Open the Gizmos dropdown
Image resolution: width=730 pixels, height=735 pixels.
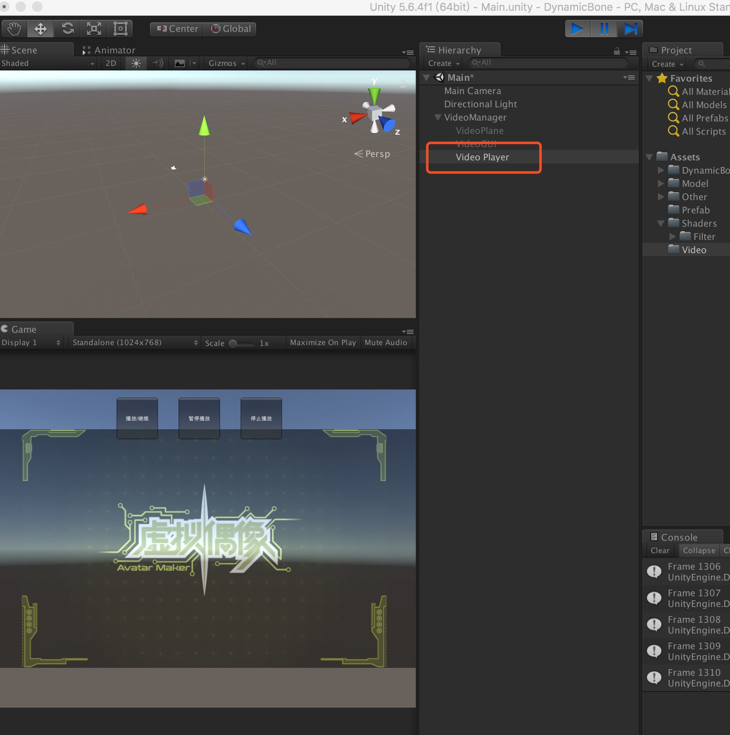pos(225,63)
